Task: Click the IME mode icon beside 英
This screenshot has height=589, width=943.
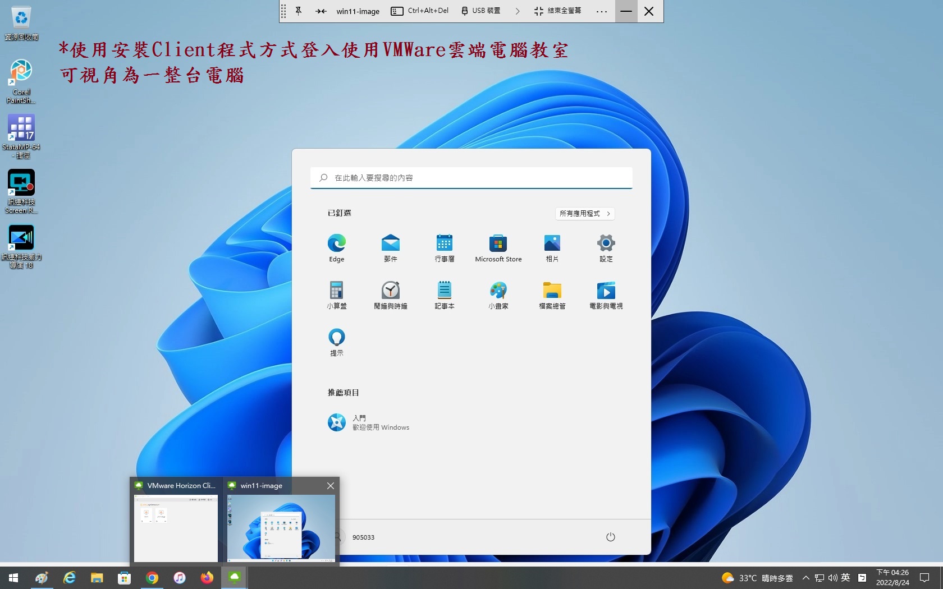Action: (862, 578)
